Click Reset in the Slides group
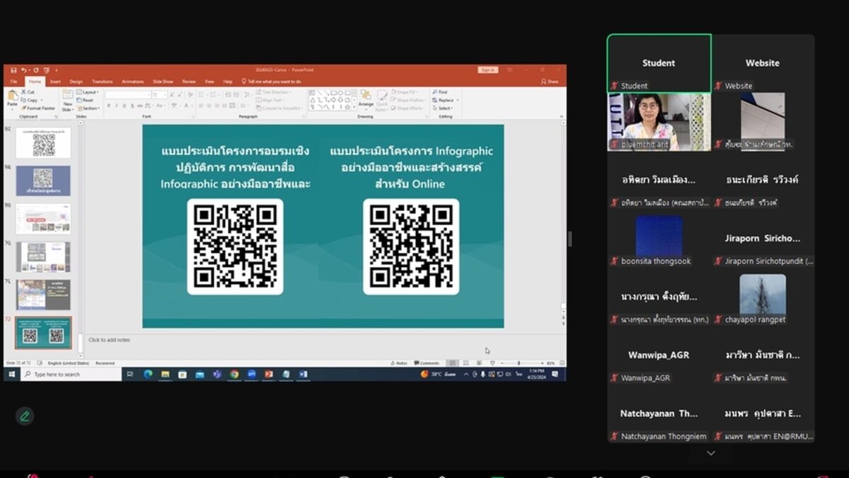 click(86, 101)
